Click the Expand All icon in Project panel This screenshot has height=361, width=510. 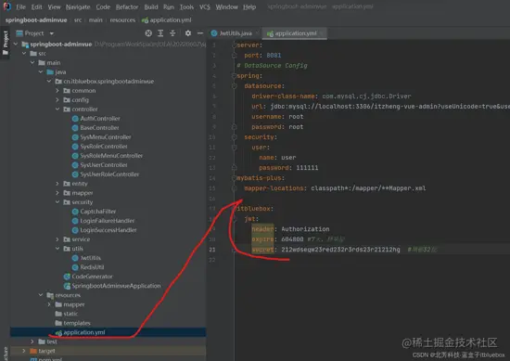click(x=160, y=33)
